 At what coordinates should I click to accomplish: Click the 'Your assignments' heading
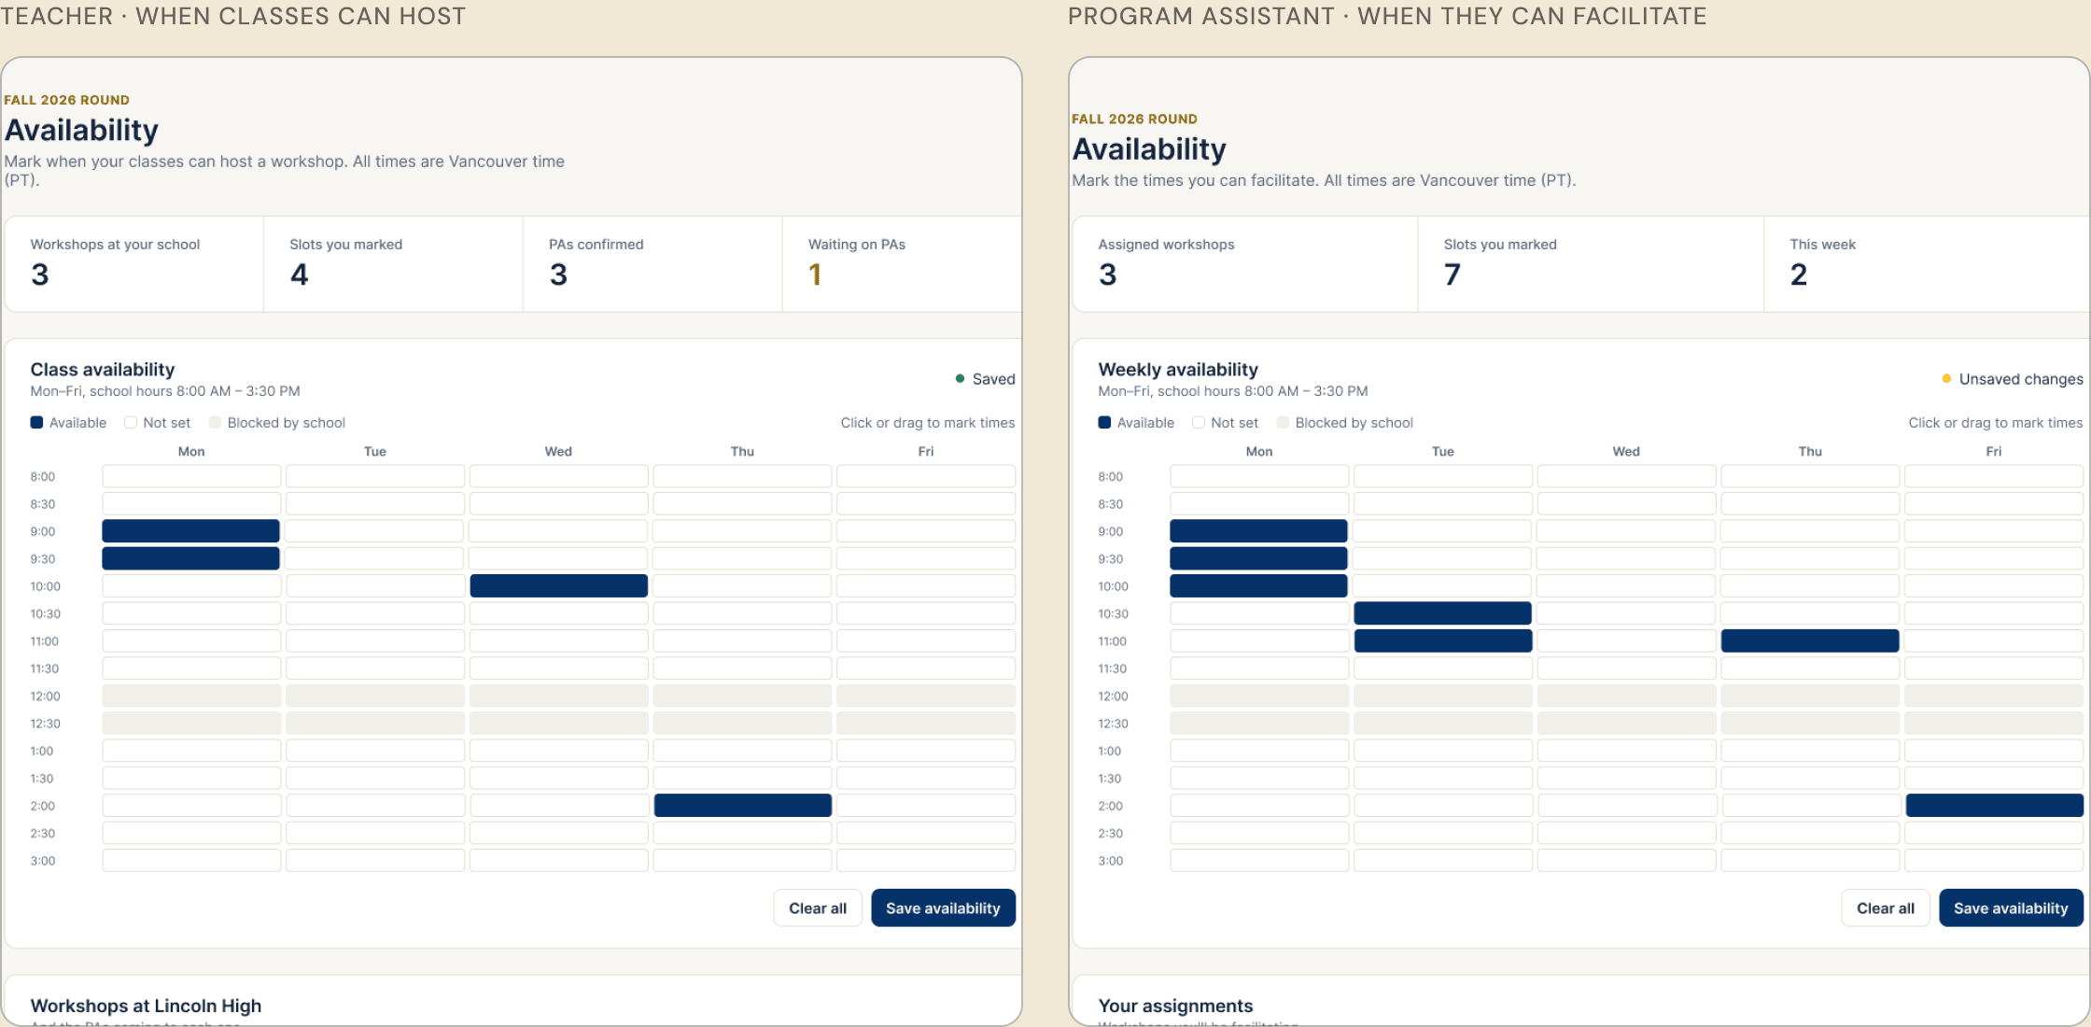click(x=1175, y=1006)
